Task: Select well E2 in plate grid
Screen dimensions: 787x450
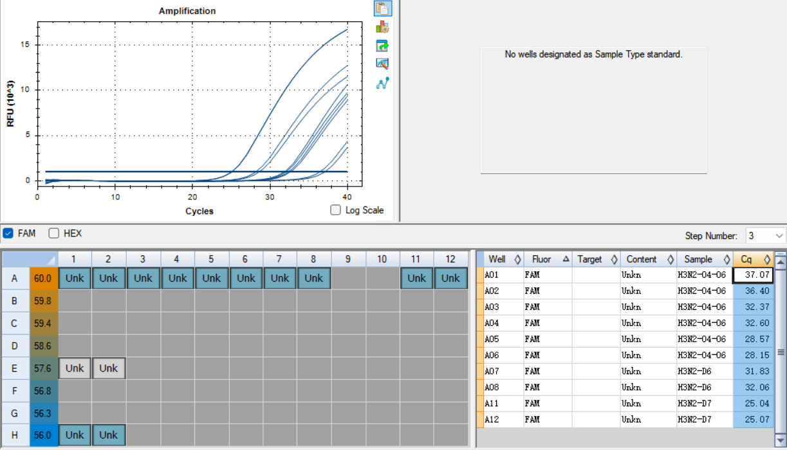Action: (x=109, y=368)
